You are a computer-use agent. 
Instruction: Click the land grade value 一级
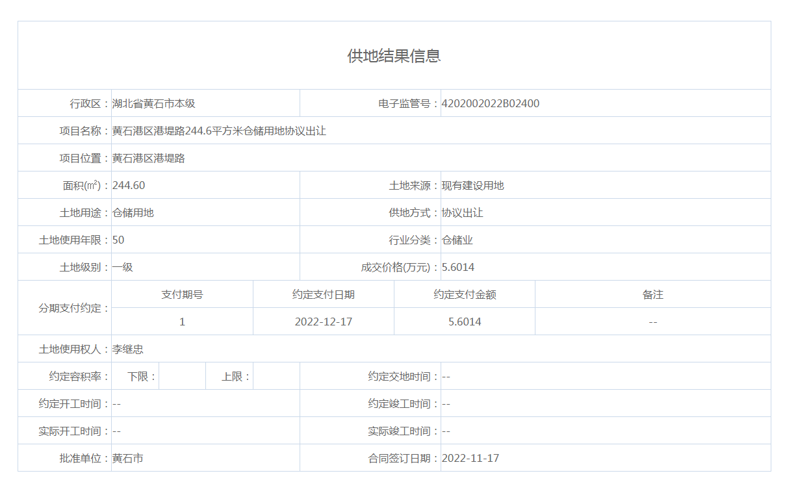122,267
